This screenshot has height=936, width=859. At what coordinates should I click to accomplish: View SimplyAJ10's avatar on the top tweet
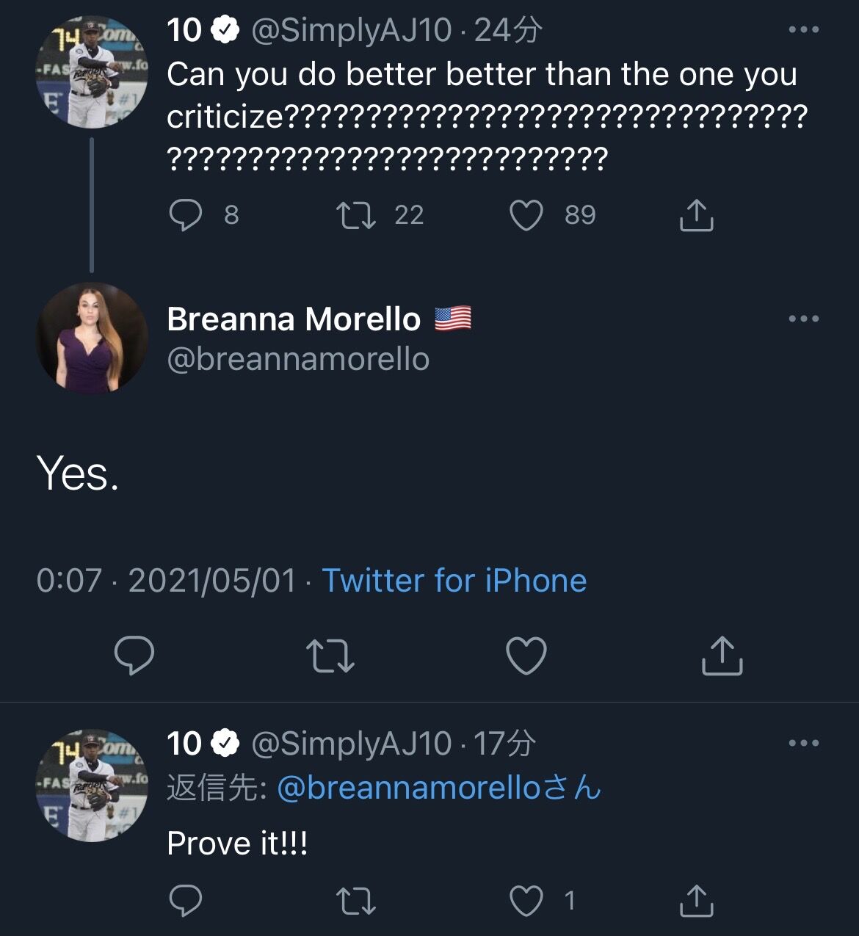pyautogui.click(x=92, y=72)
